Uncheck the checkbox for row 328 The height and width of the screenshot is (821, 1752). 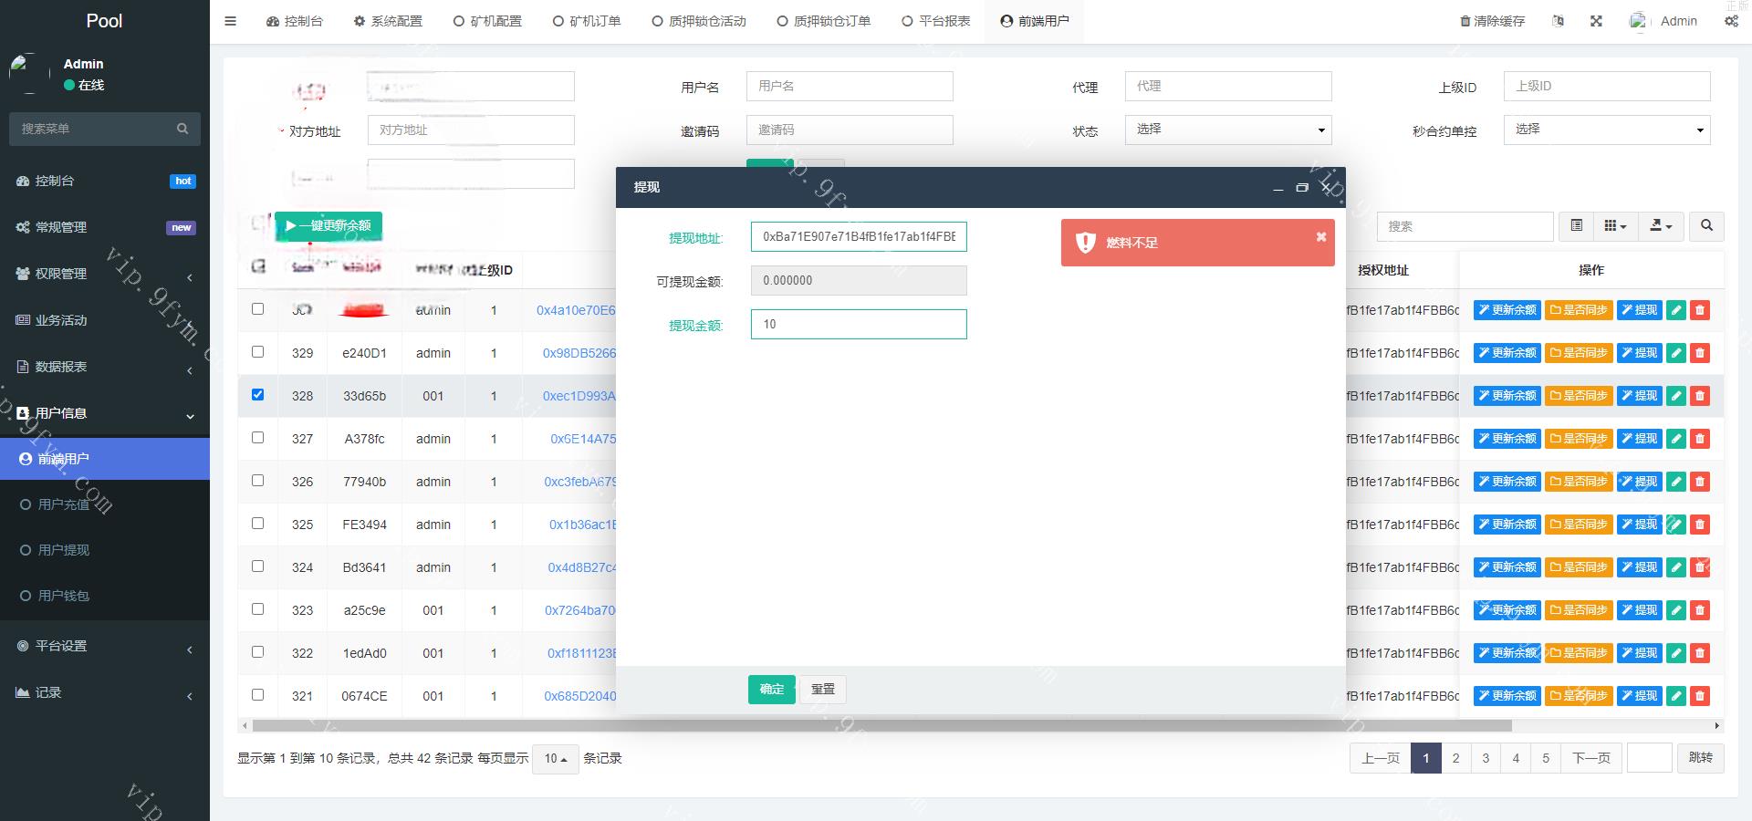(x=257, y=395)
